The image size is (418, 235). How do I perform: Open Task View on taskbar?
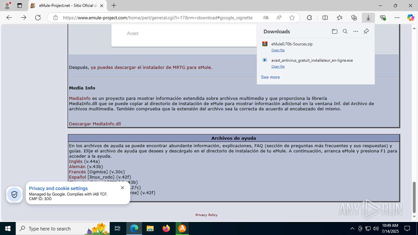[118, 228]
